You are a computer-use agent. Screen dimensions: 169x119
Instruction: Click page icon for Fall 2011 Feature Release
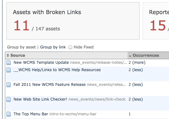[9, 85]
